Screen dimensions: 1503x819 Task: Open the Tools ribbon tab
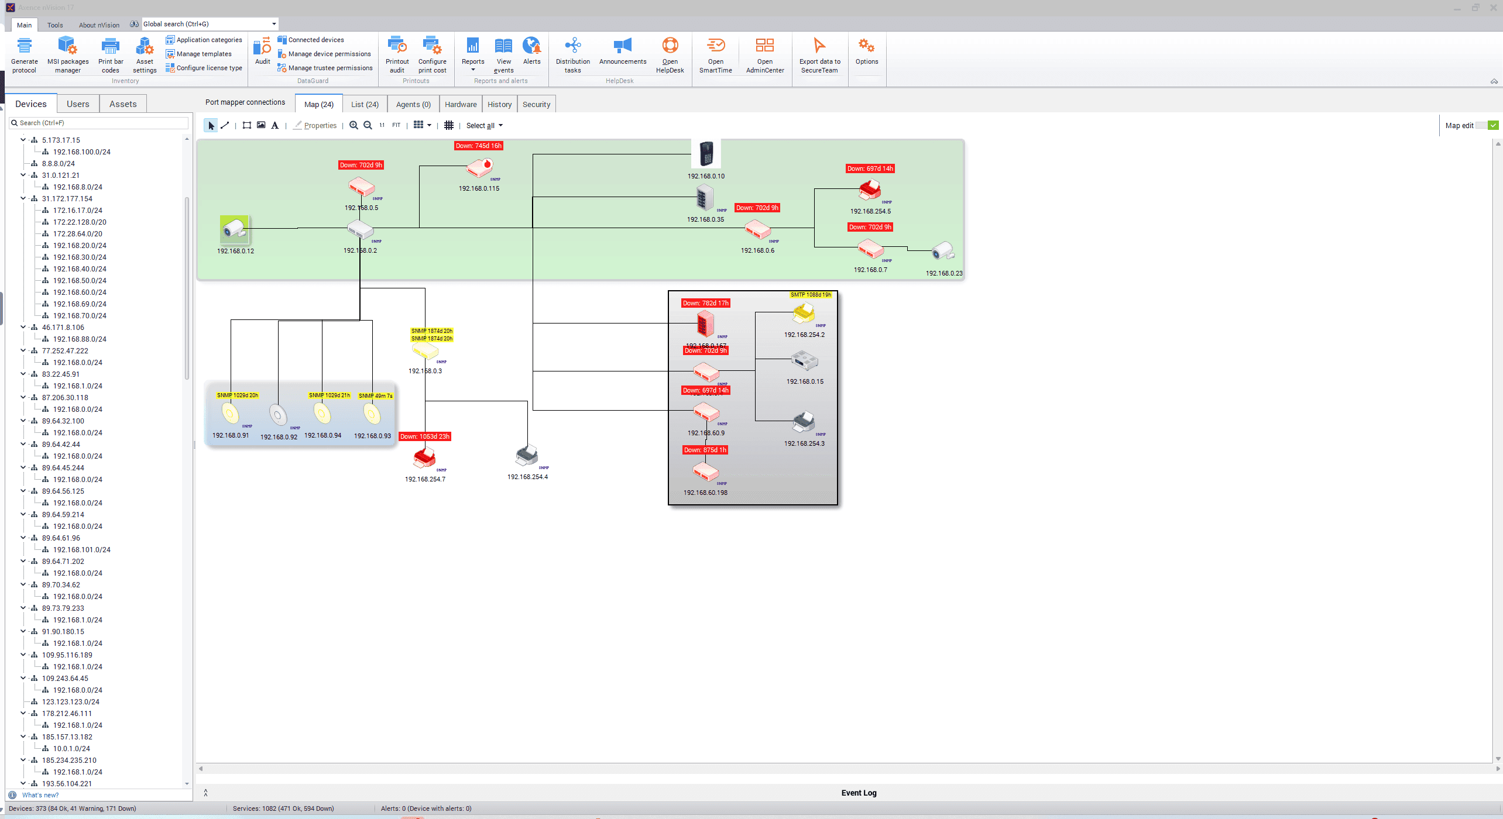[x=55, y=25]
